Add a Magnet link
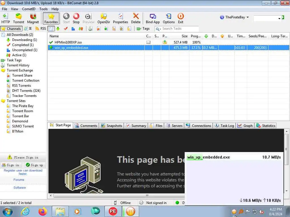Viewport: 290px width, 217px height. click(x=33, y=18)
